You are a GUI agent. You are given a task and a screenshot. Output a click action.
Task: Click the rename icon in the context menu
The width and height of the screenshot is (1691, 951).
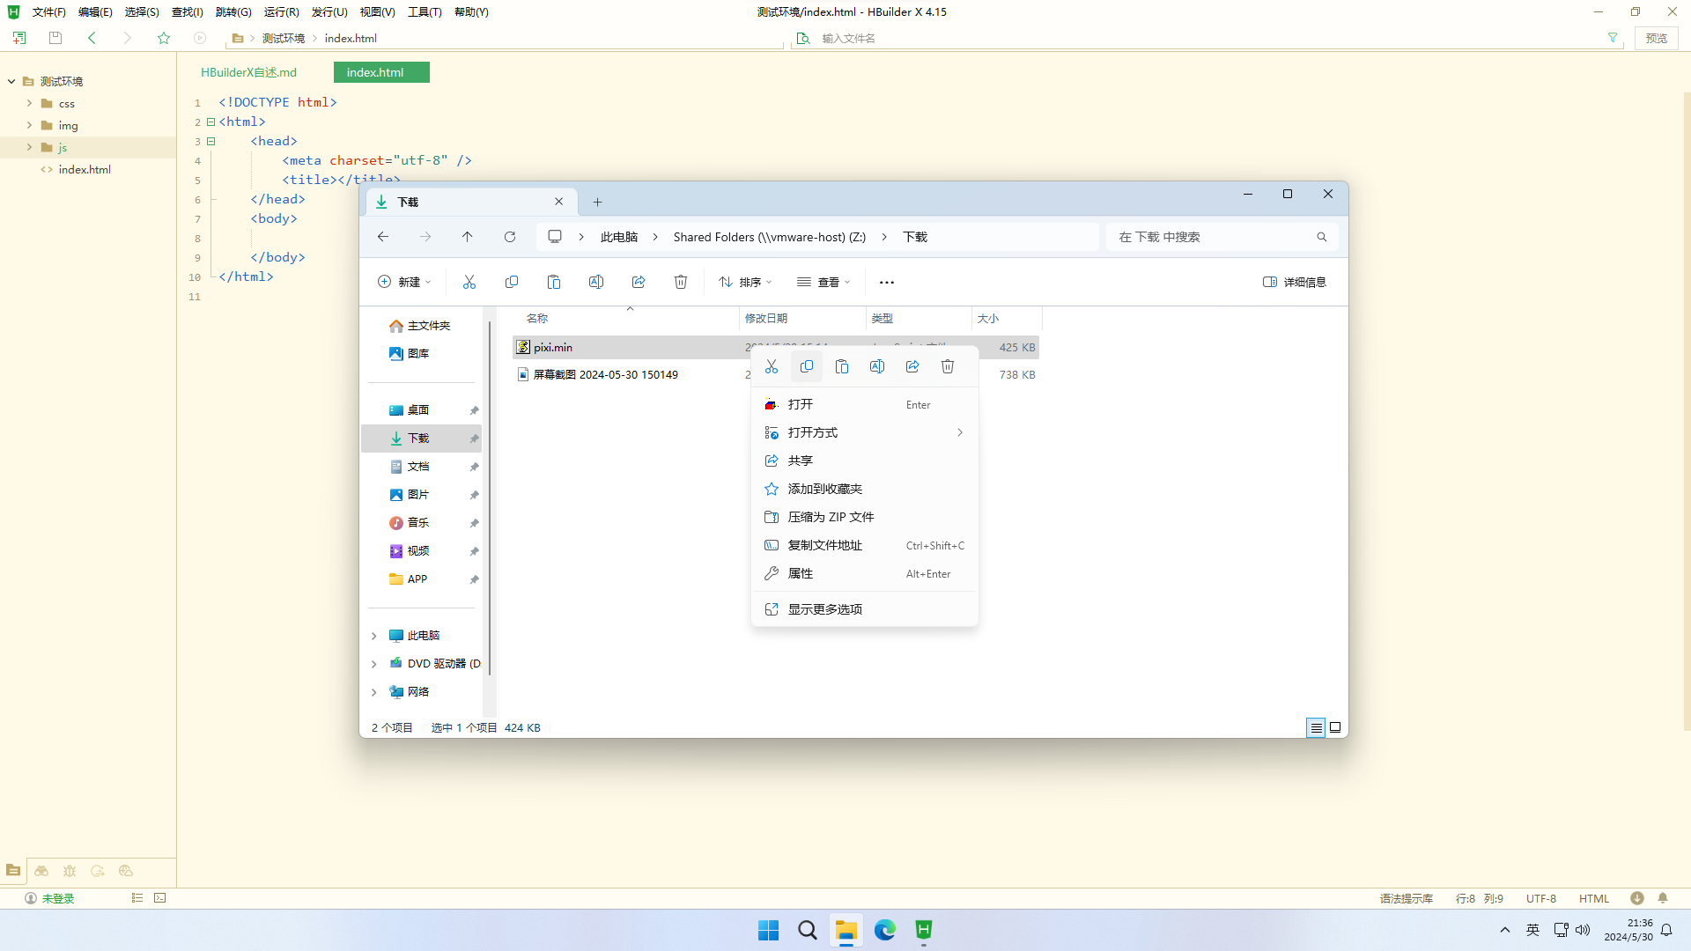point(877,366)
